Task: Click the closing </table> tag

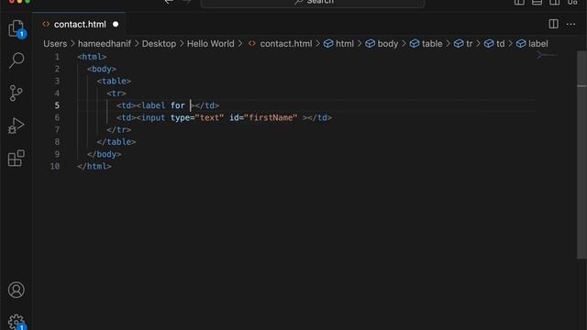Action: pos(116,142)
